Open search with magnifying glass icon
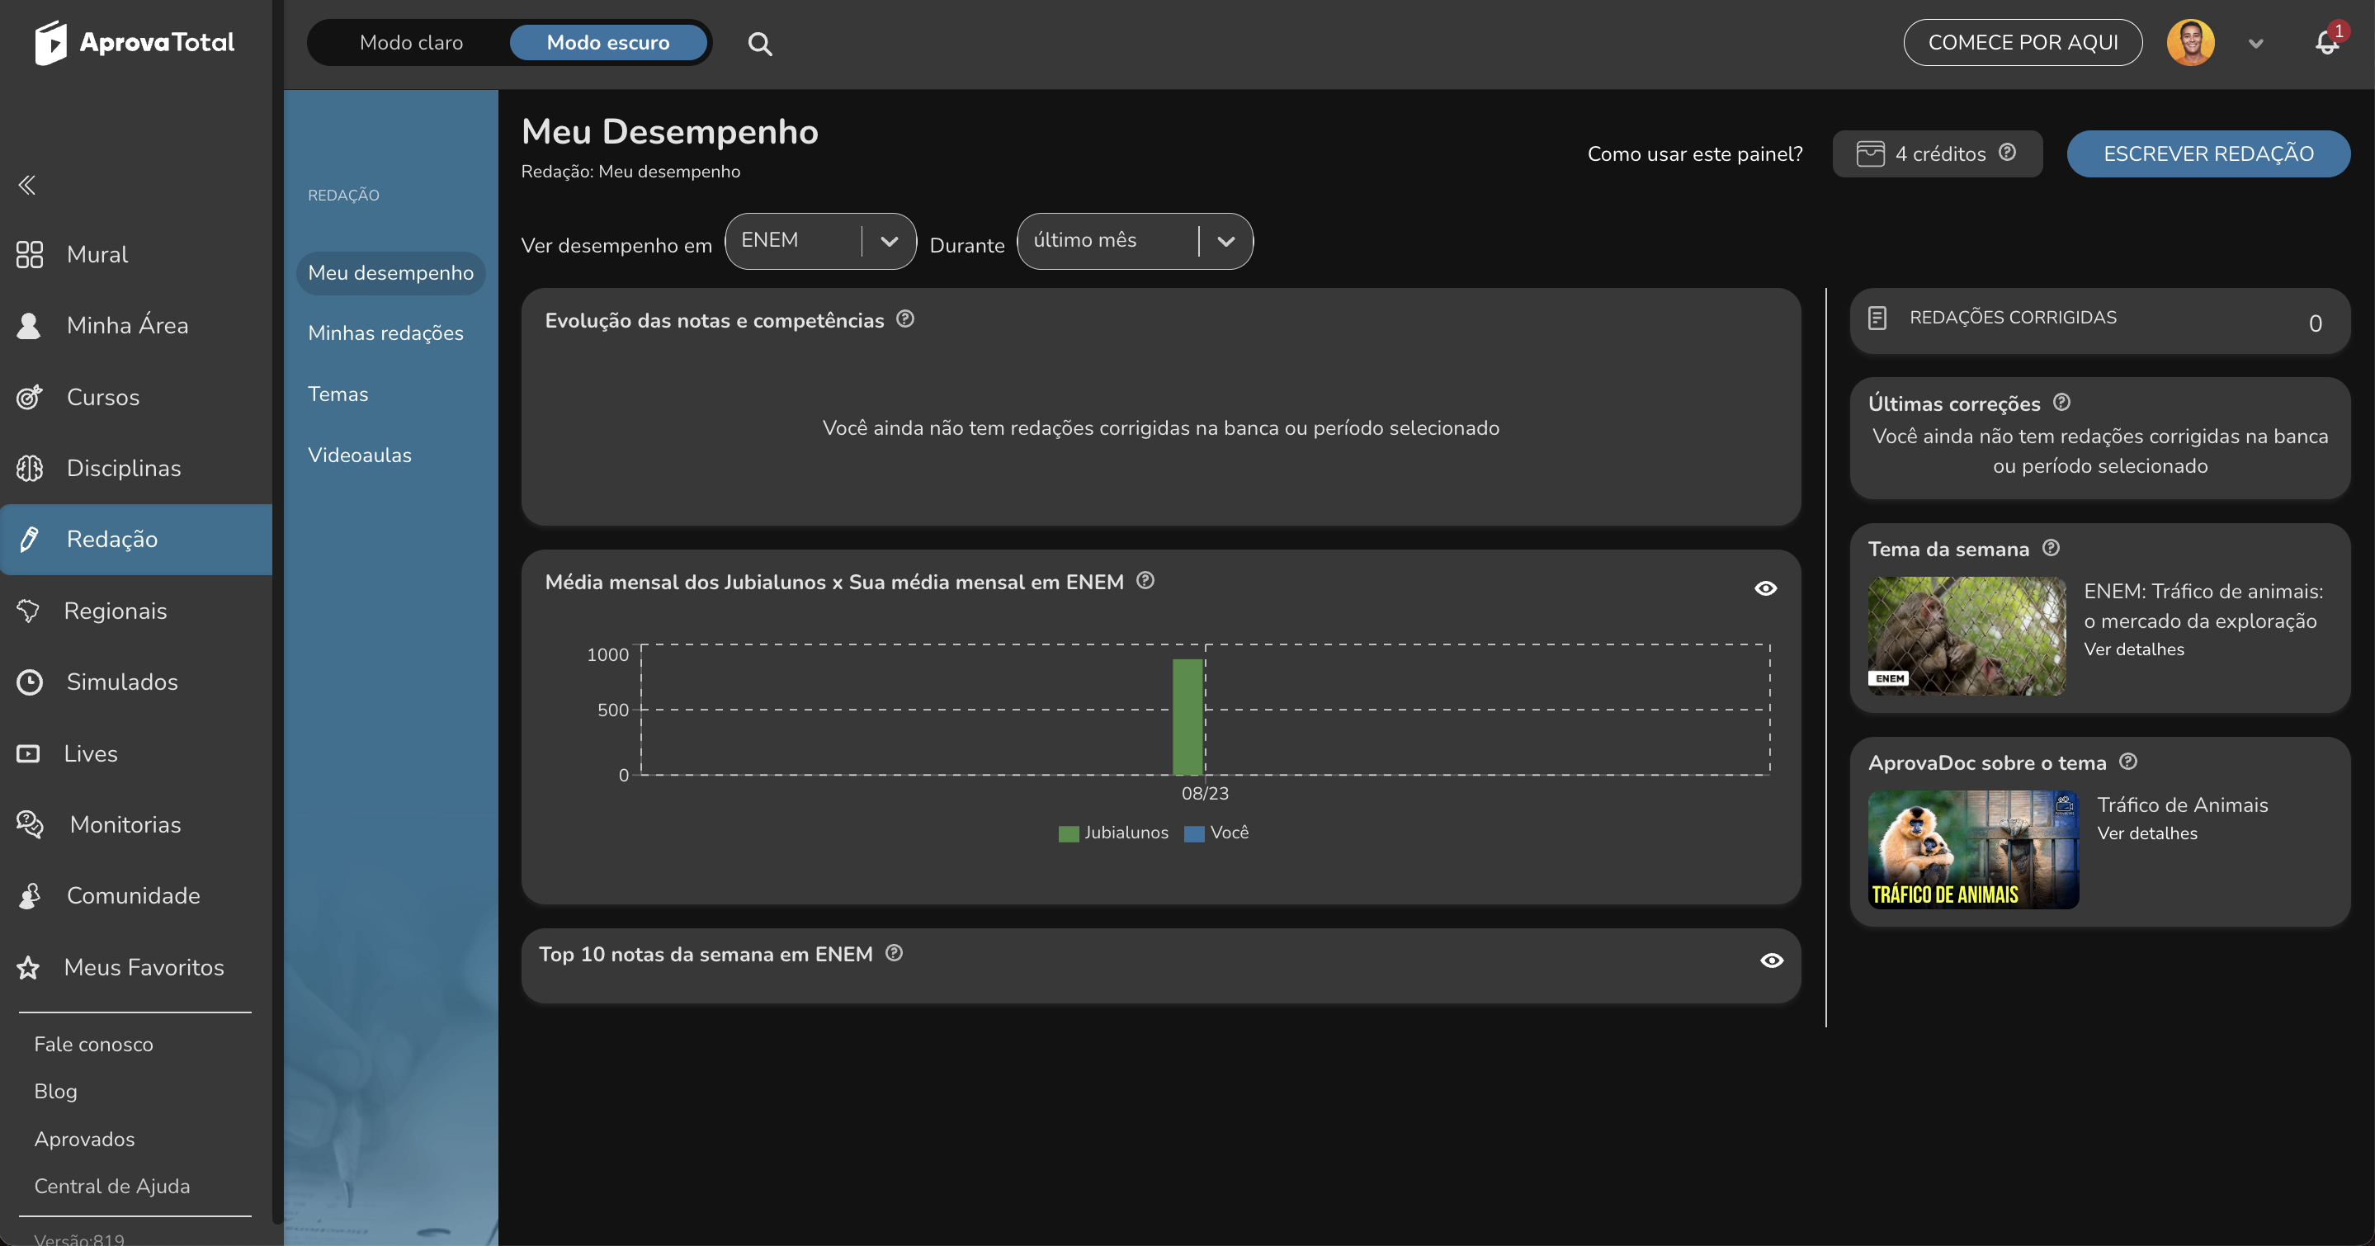Screen dimensions: 2375x1246 click(x=760, y=43)
